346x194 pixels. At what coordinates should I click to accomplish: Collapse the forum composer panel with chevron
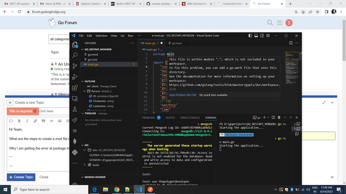(x=332, y=102)
